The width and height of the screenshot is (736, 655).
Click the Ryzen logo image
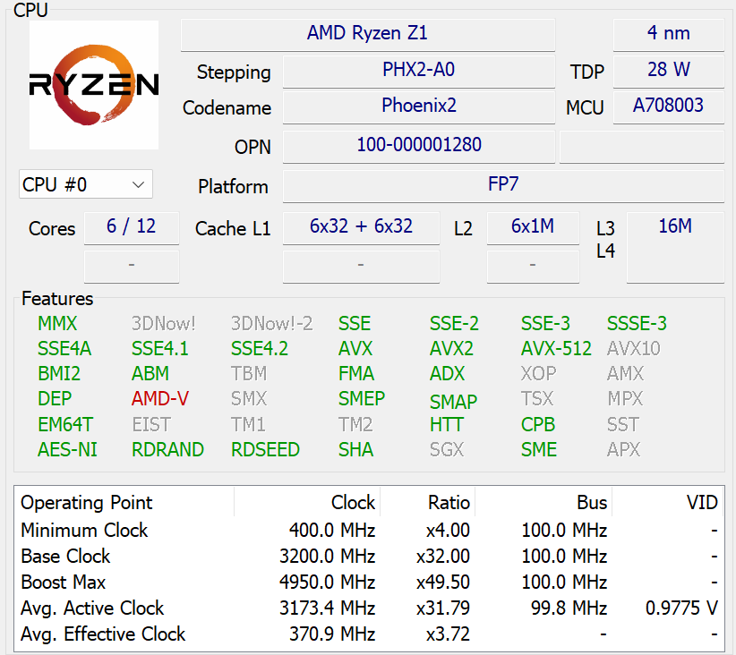[x=94, y=85]
